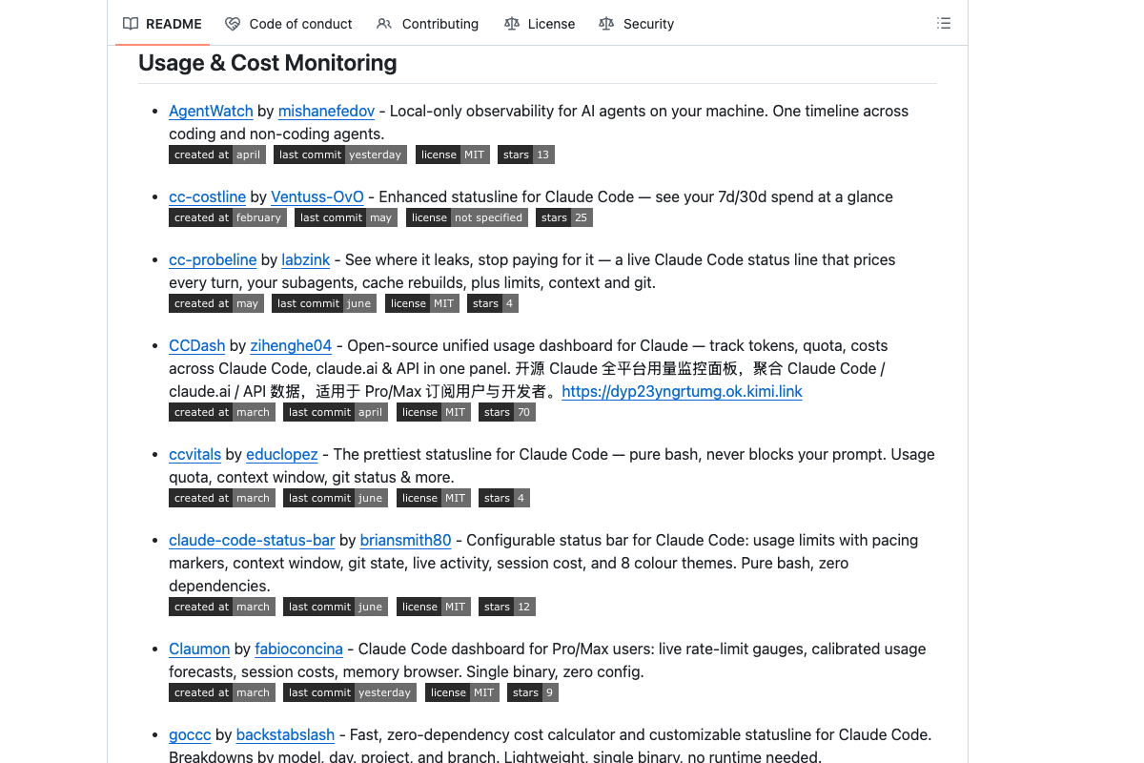The image size is (1144, 763).
Task: Click CCDash 'last commit april' badge
Action: click(x=336, y=412)
